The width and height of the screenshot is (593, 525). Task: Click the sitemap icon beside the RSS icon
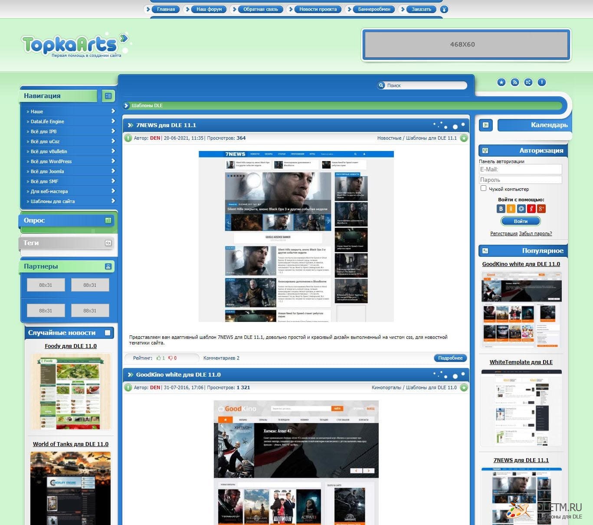point(528,82)
